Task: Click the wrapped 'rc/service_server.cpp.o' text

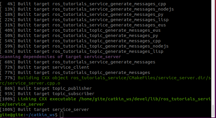Action: [x=30, y=83]
